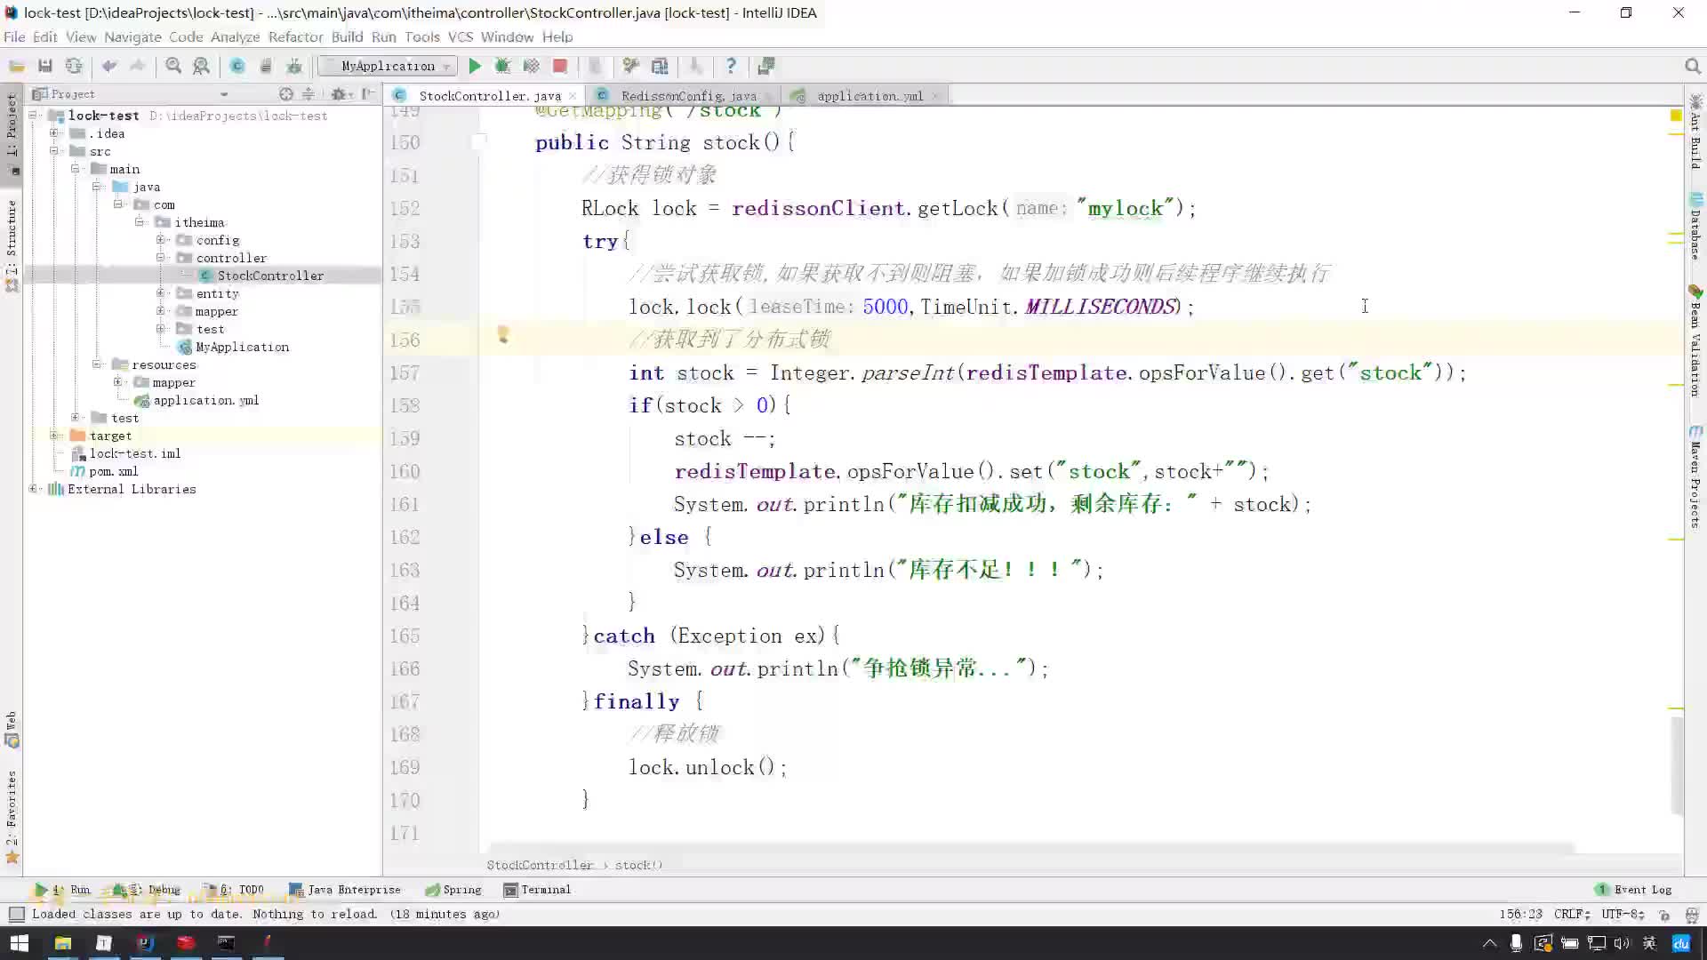Open Project Structure toolbar icon
This screenshot has width=1707, height=960.
tap(660, 66)
